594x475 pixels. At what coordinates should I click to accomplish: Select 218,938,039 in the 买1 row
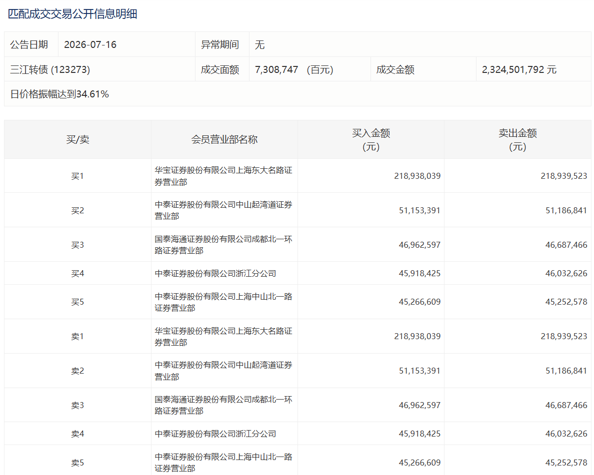(417, 176)
